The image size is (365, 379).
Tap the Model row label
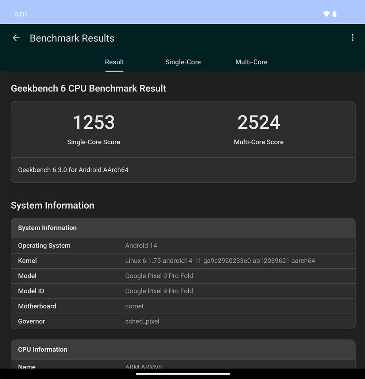(27, 276)
